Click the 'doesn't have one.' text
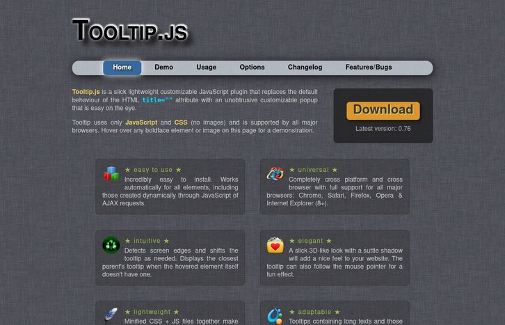This screenshot has height=325, width=505. 127,274
